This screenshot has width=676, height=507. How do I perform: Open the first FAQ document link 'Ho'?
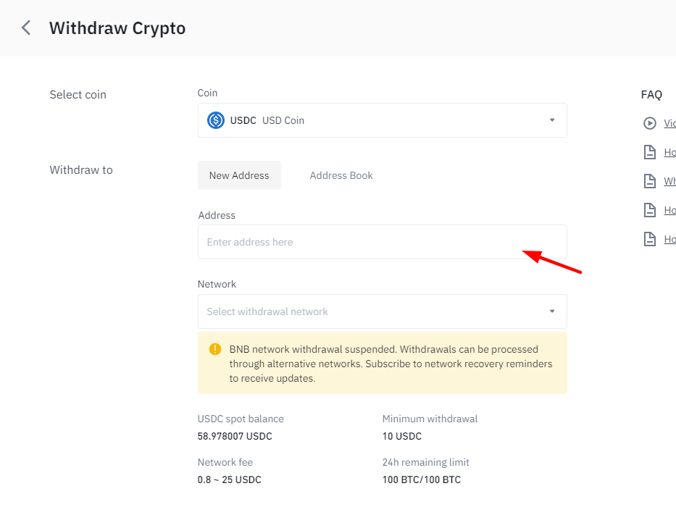(x=670, y=152)
